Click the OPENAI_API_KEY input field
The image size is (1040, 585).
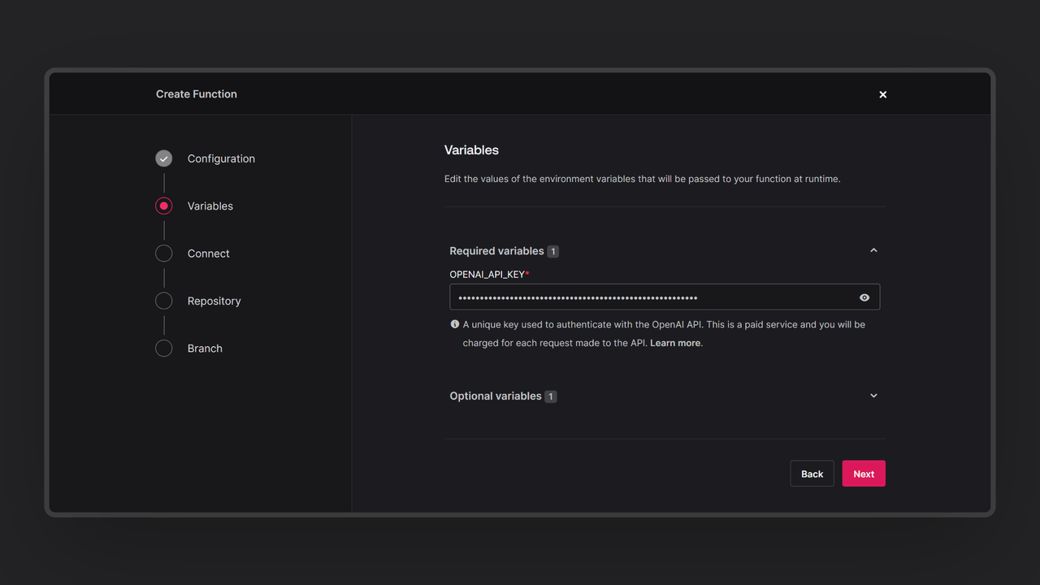(x=665, y=297)
